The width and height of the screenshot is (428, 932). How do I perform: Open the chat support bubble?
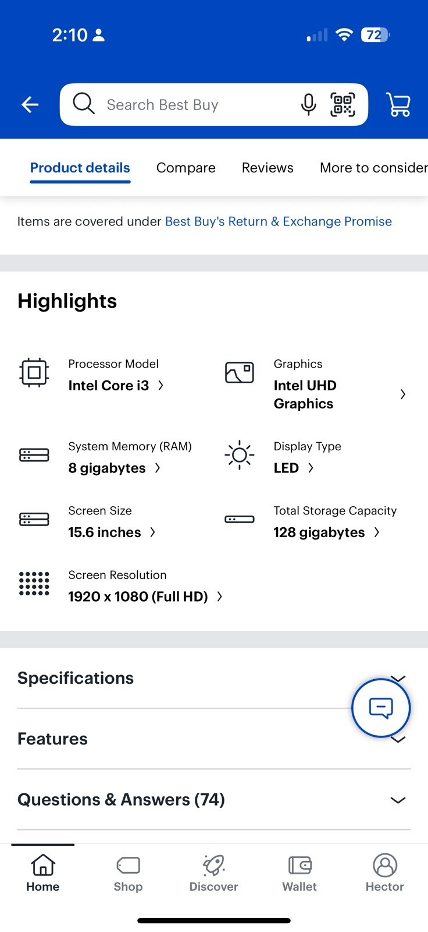381,708
